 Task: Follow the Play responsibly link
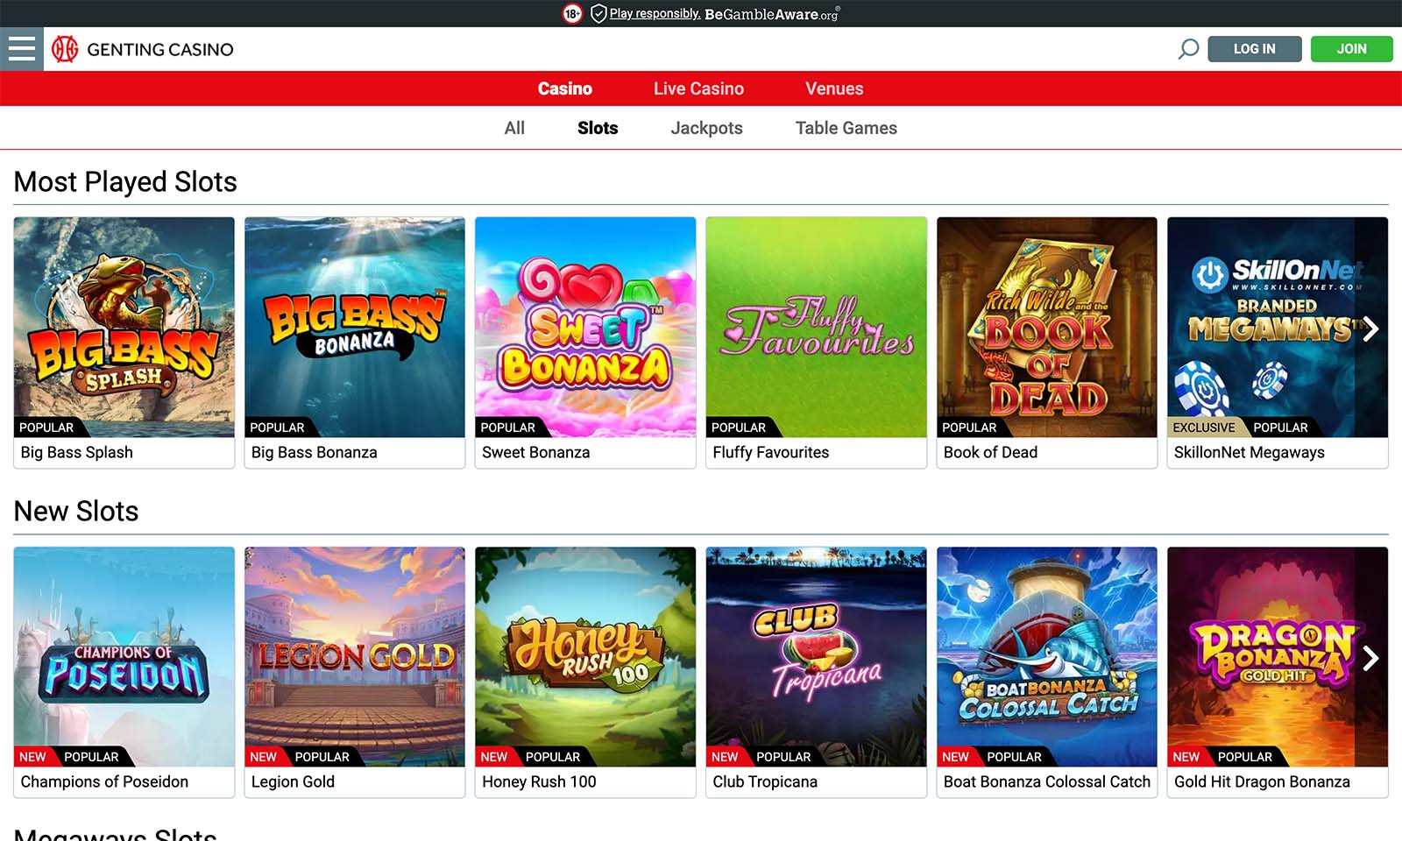[x=655, y=13]
